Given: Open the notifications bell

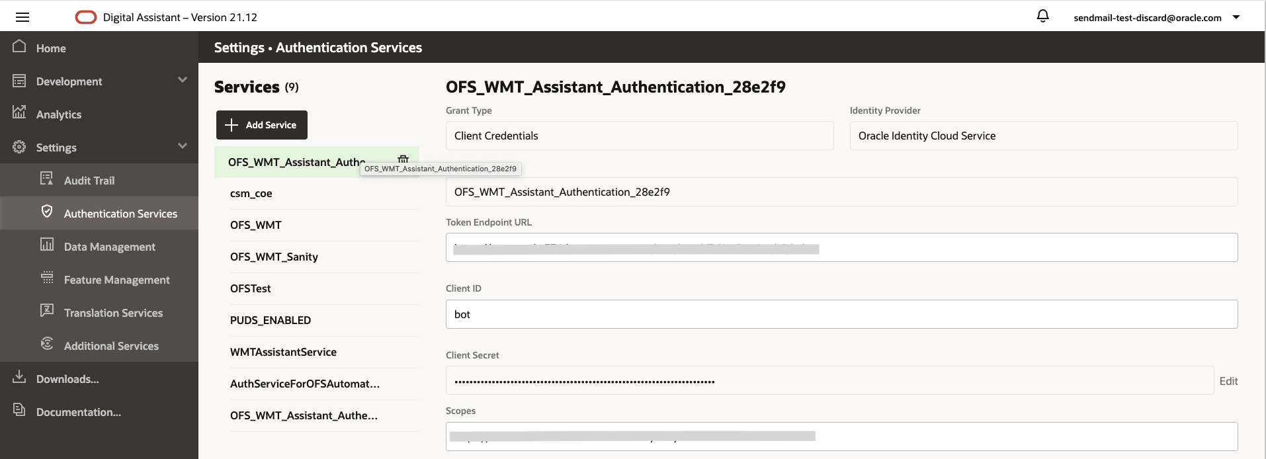Looking at the screenshot, I should [x=1042, y=16].
